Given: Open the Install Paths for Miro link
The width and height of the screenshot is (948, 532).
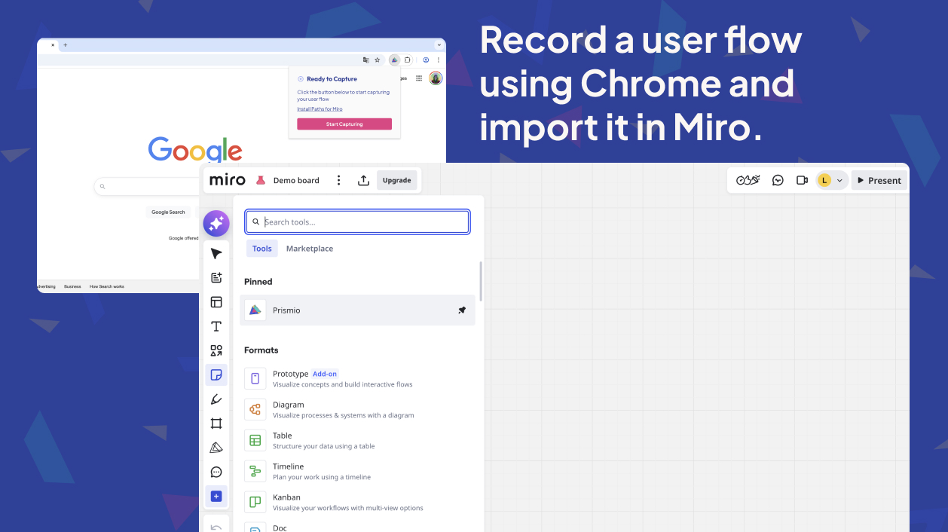Looking at the screenshot, I should (320, 109).
